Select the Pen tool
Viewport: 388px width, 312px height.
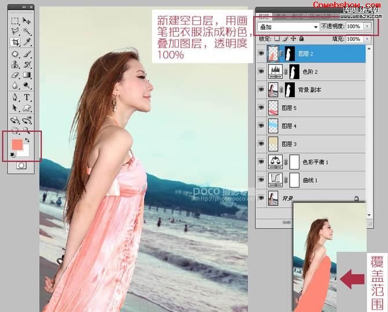16,97
